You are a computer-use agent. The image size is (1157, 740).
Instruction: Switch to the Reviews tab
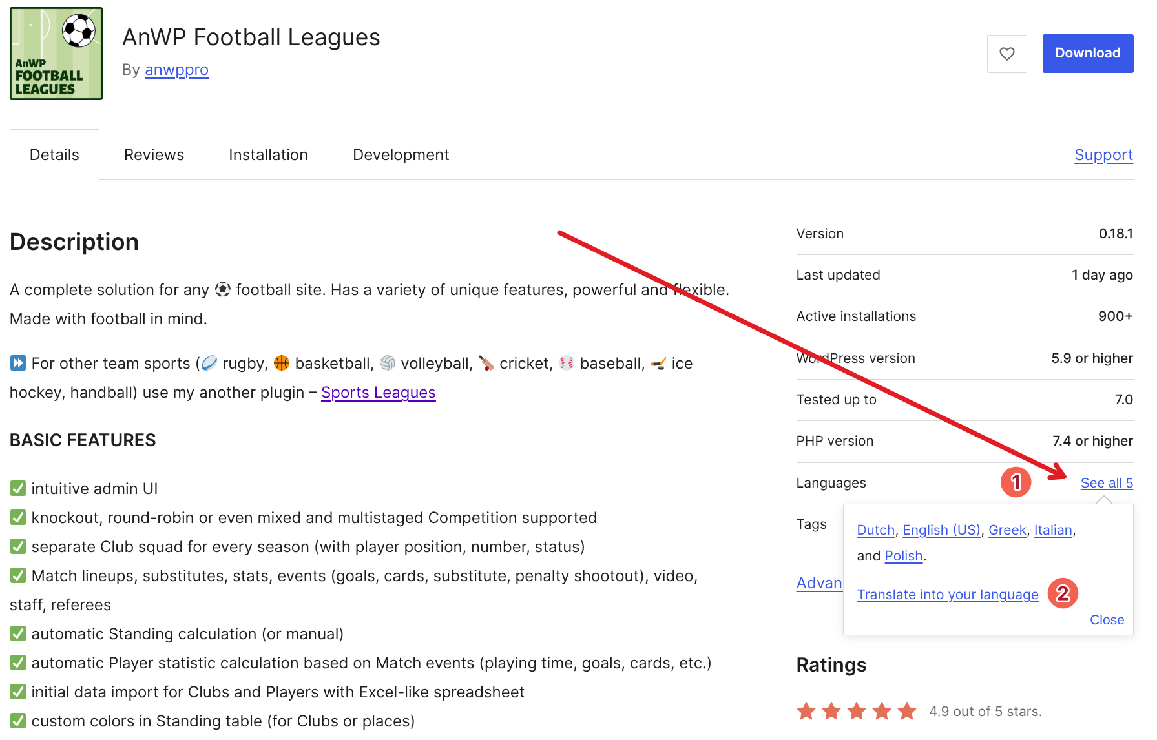coord(154,155)
